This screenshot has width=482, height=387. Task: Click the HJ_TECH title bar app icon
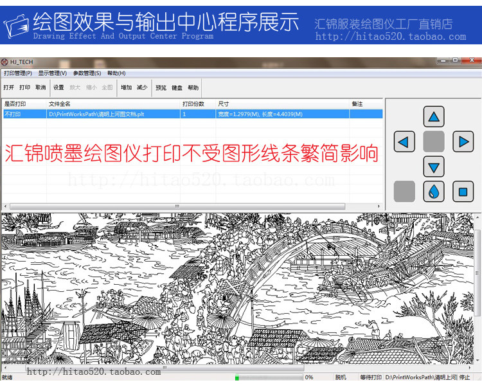tap(4, 62)
